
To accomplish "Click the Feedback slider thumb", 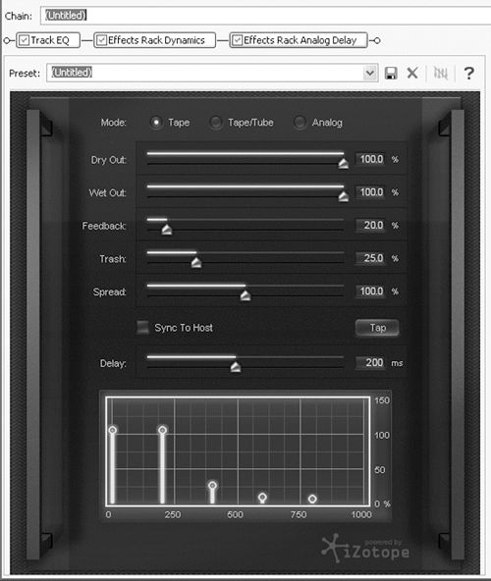I will pos(167,230).
